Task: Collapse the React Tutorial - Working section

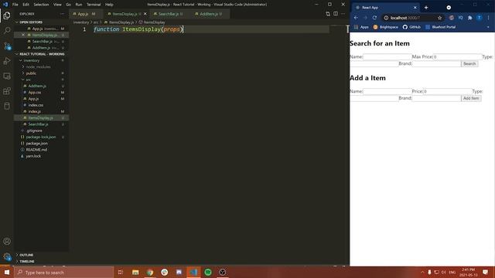Action: pos(41,54)
